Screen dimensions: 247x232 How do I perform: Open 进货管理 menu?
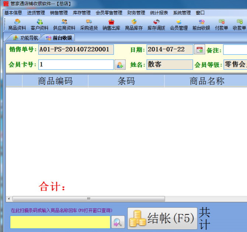point(36,13)
